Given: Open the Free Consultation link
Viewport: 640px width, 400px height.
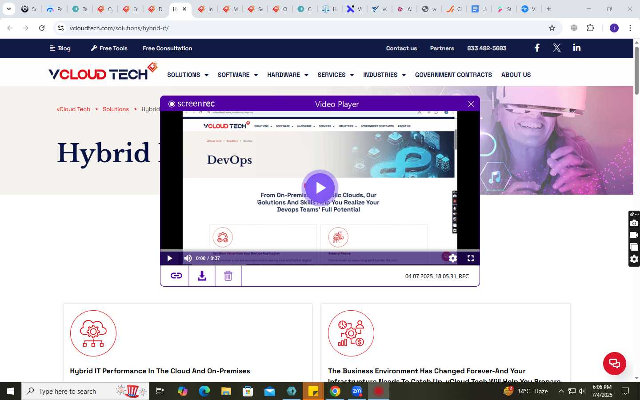Looking at the screenshot, I should coord(168,48).
